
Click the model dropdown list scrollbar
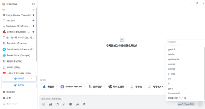pyautogui.click(x=204, y=74)
